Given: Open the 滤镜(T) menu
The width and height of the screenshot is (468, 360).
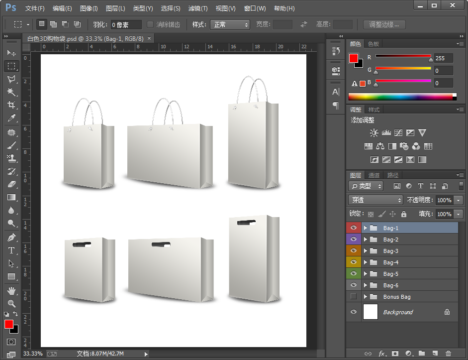Looking at the screenshot, I should [198, 8].
